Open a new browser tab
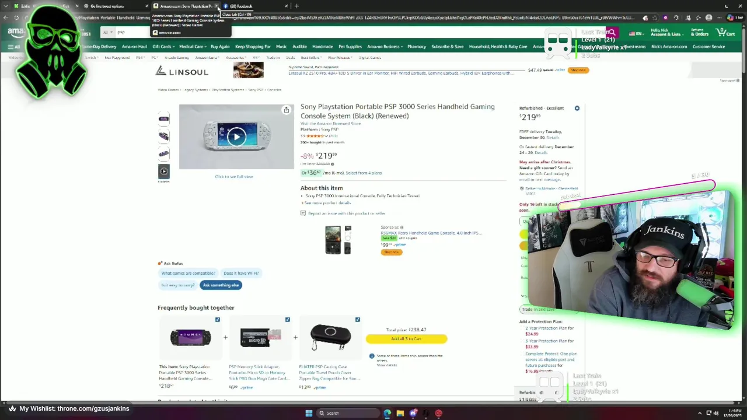The image size is (747, 420). pos(296,6)
